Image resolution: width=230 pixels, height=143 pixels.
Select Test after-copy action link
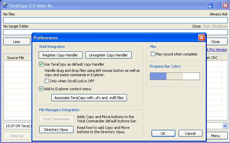(206, 26)
